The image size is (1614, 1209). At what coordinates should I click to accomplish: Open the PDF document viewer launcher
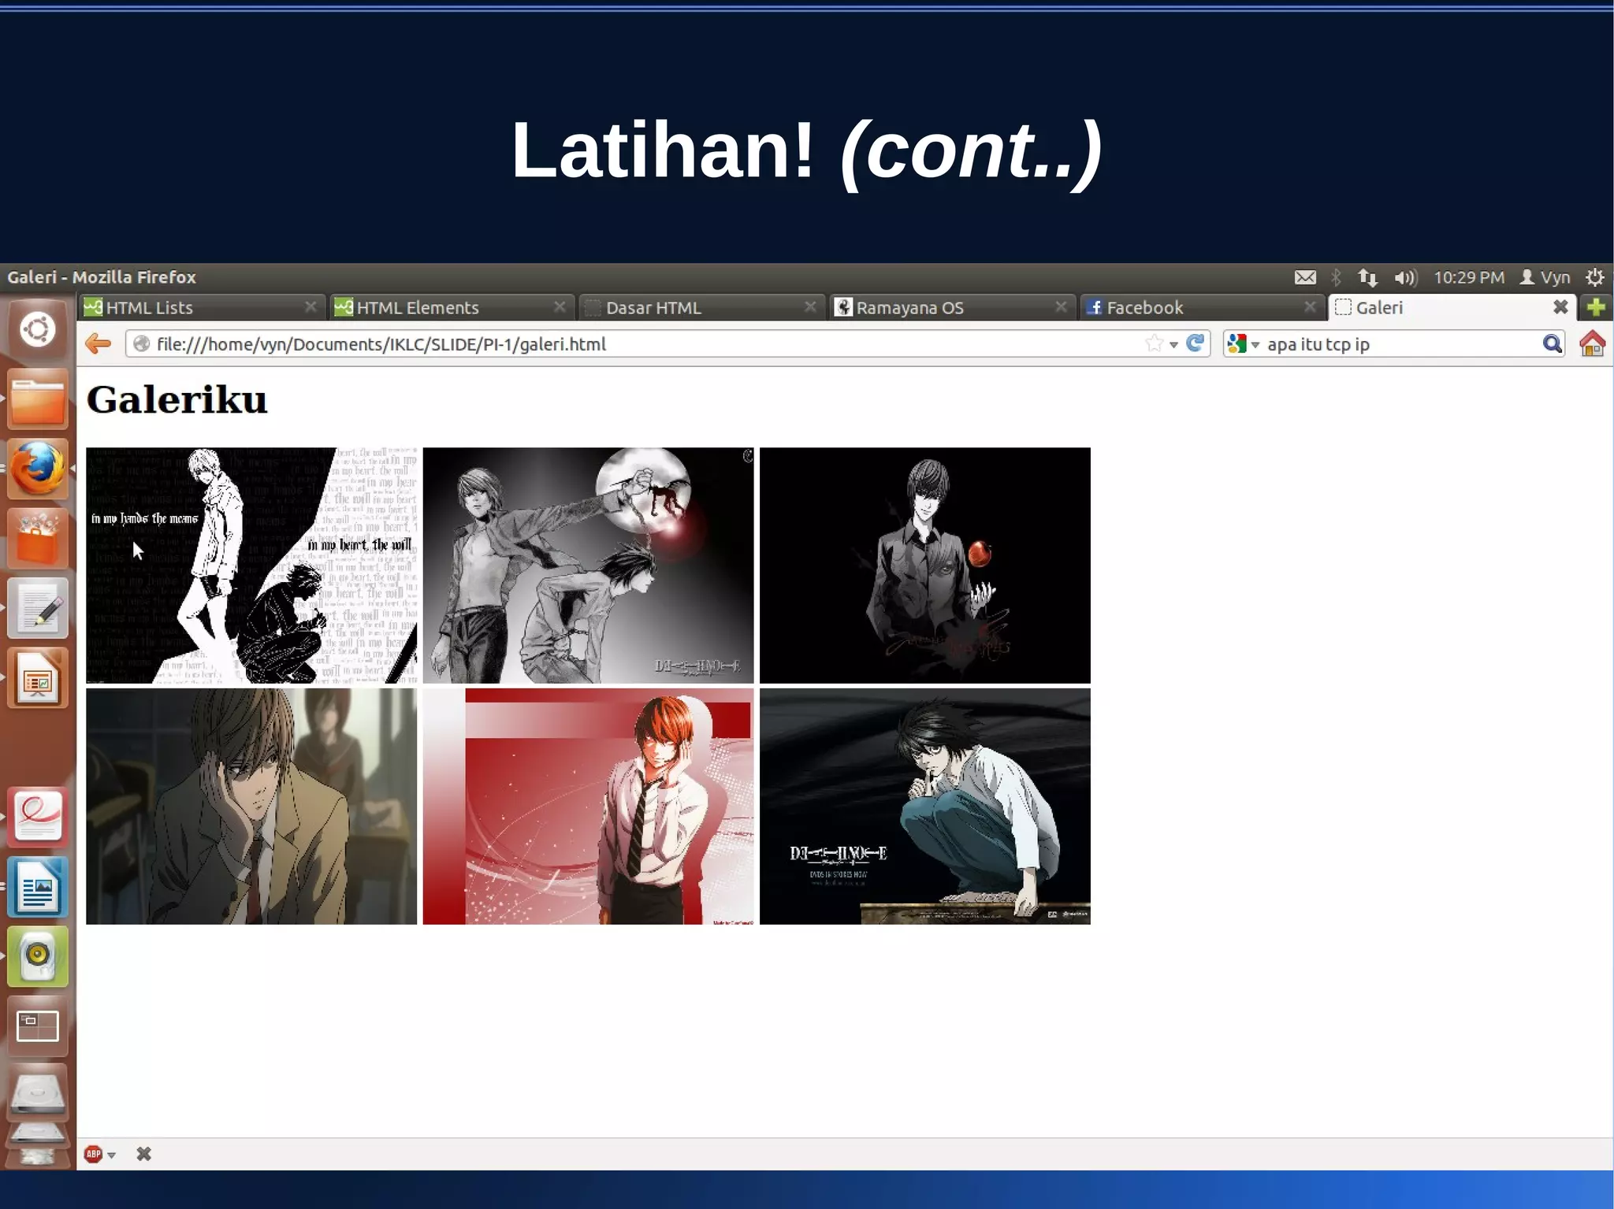click(37, 817)
